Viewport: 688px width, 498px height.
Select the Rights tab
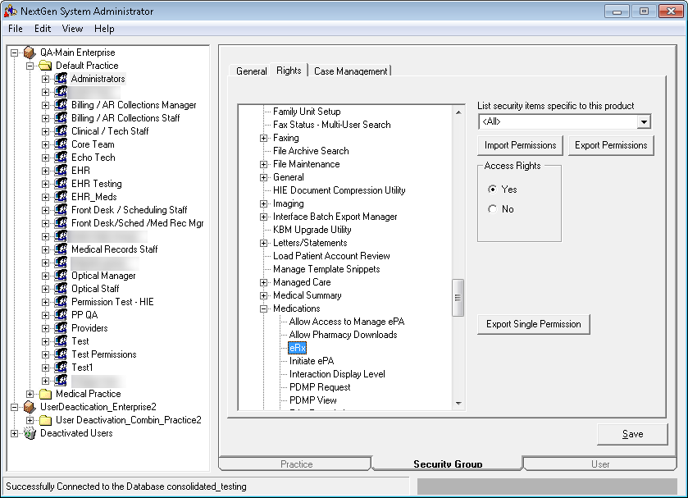[x=289, y=71]
